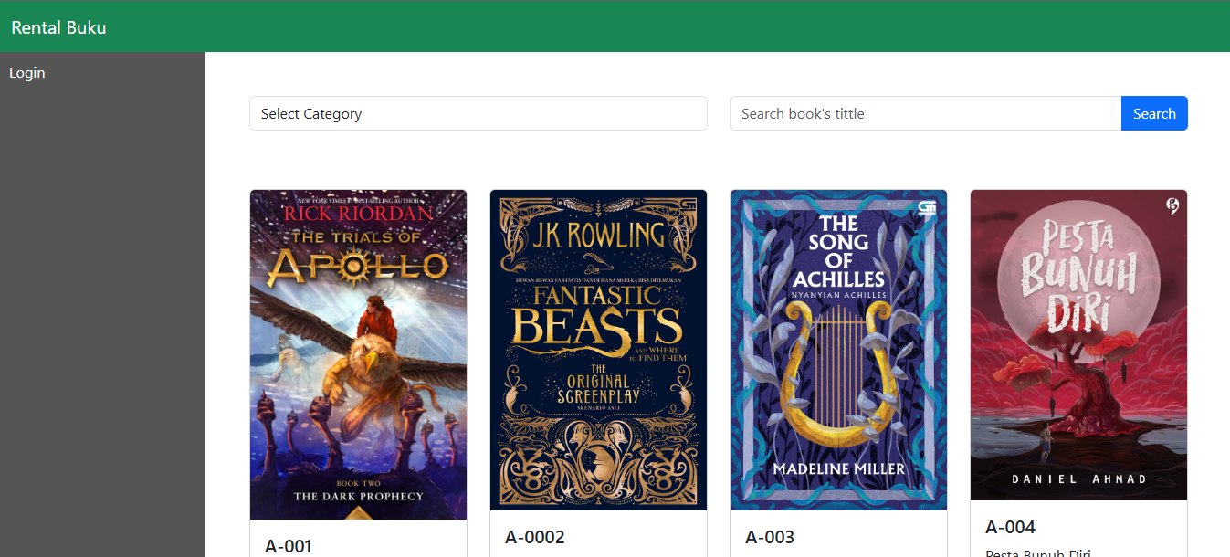Open the Login page from sidebar
Screen dimensions: 1230x557
pos(27,73)
